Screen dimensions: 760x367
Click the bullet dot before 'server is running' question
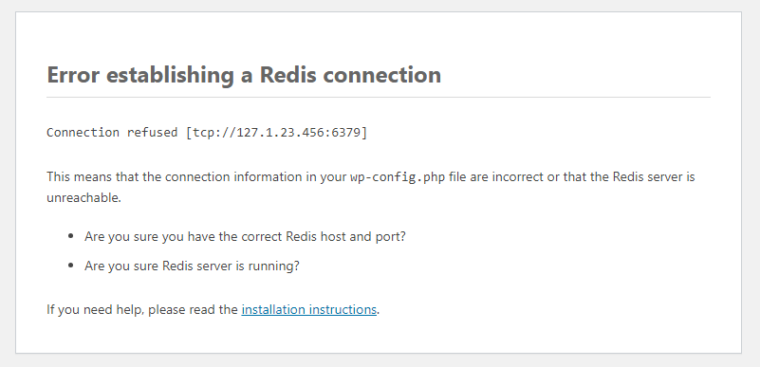click(x=71, y=266)
